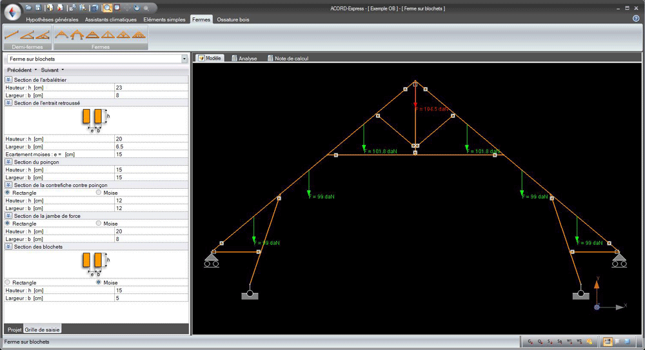
Task: Edit blochets Largeur field value 5
Action: pyautogui.click(x=151, y=298)
